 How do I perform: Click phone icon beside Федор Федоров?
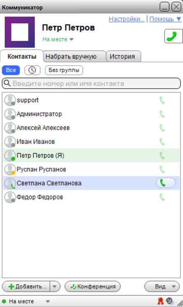(x=162, y=197)
